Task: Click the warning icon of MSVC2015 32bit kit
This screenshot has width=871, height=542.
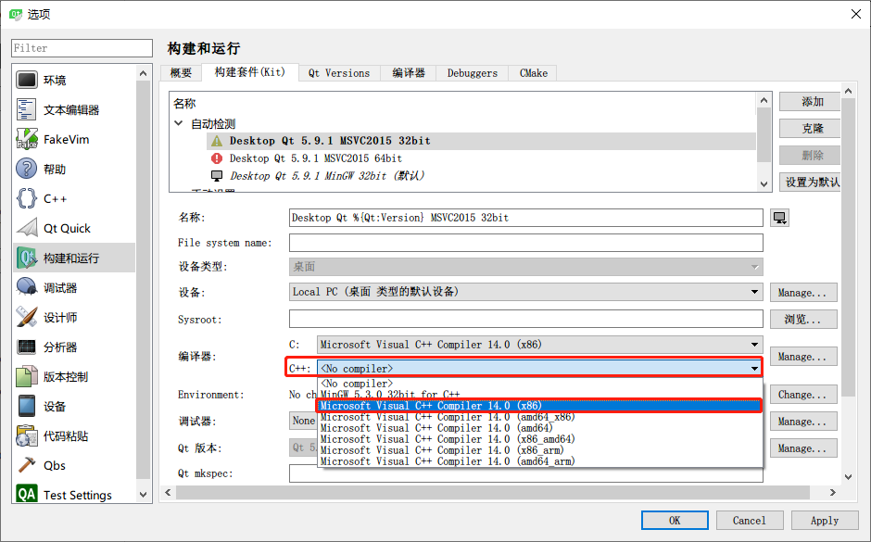Action: pos(217,141)
